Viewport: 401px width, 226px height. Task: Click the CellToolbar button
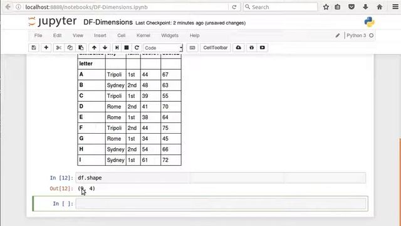[x=216, y=48]
